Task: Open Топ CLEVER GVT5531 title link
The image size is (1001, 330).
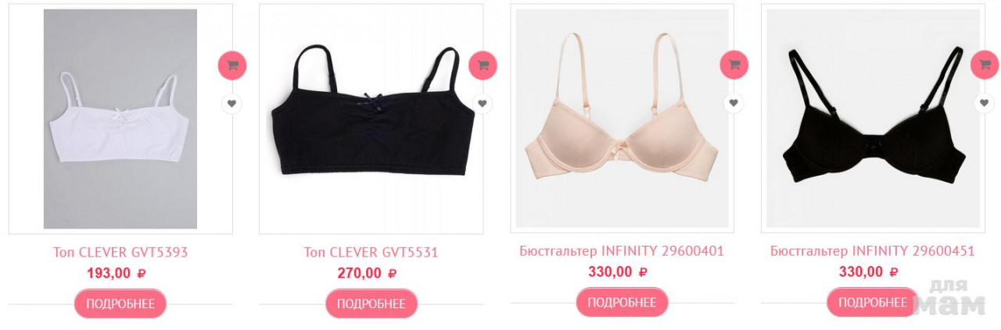Action: point(371,253)
